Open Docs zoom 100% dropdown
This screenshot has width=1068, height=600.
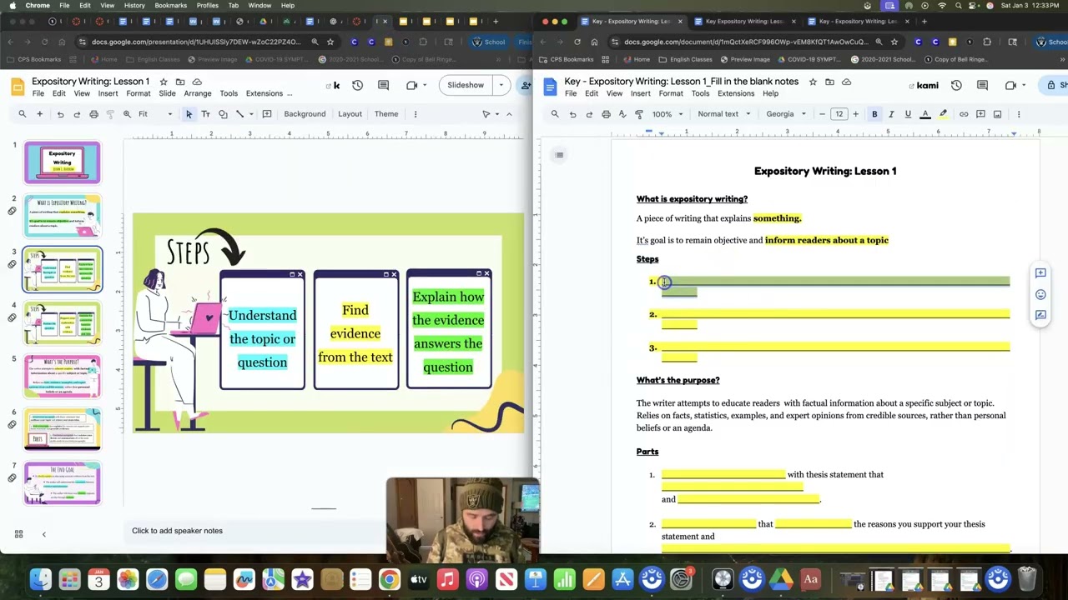pos(667,114)
